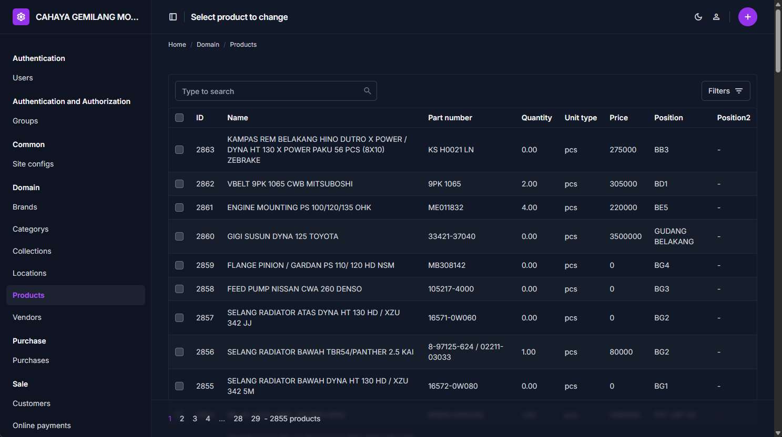Tick checkbox for product 2859
Screen dimensions: 782x437
(179, 265)
